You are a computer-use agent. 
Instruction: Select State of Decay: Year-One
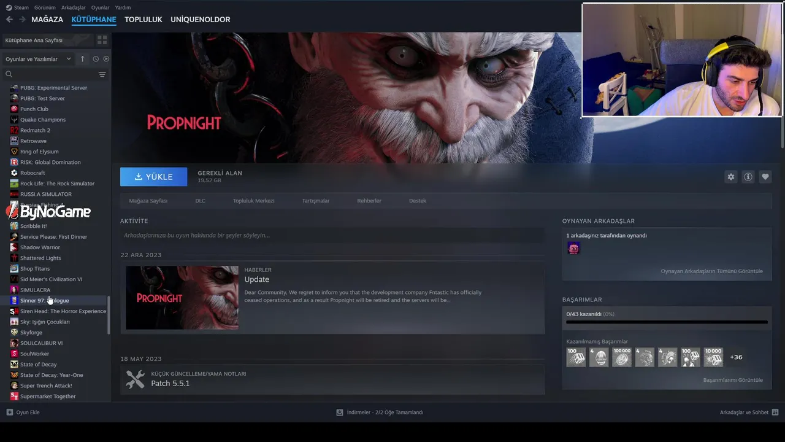[x=52, y=375]
